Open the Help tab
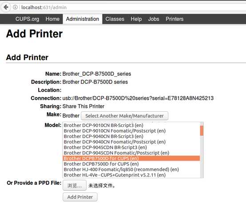The image size is (246, 212). (x=136, y=19)
